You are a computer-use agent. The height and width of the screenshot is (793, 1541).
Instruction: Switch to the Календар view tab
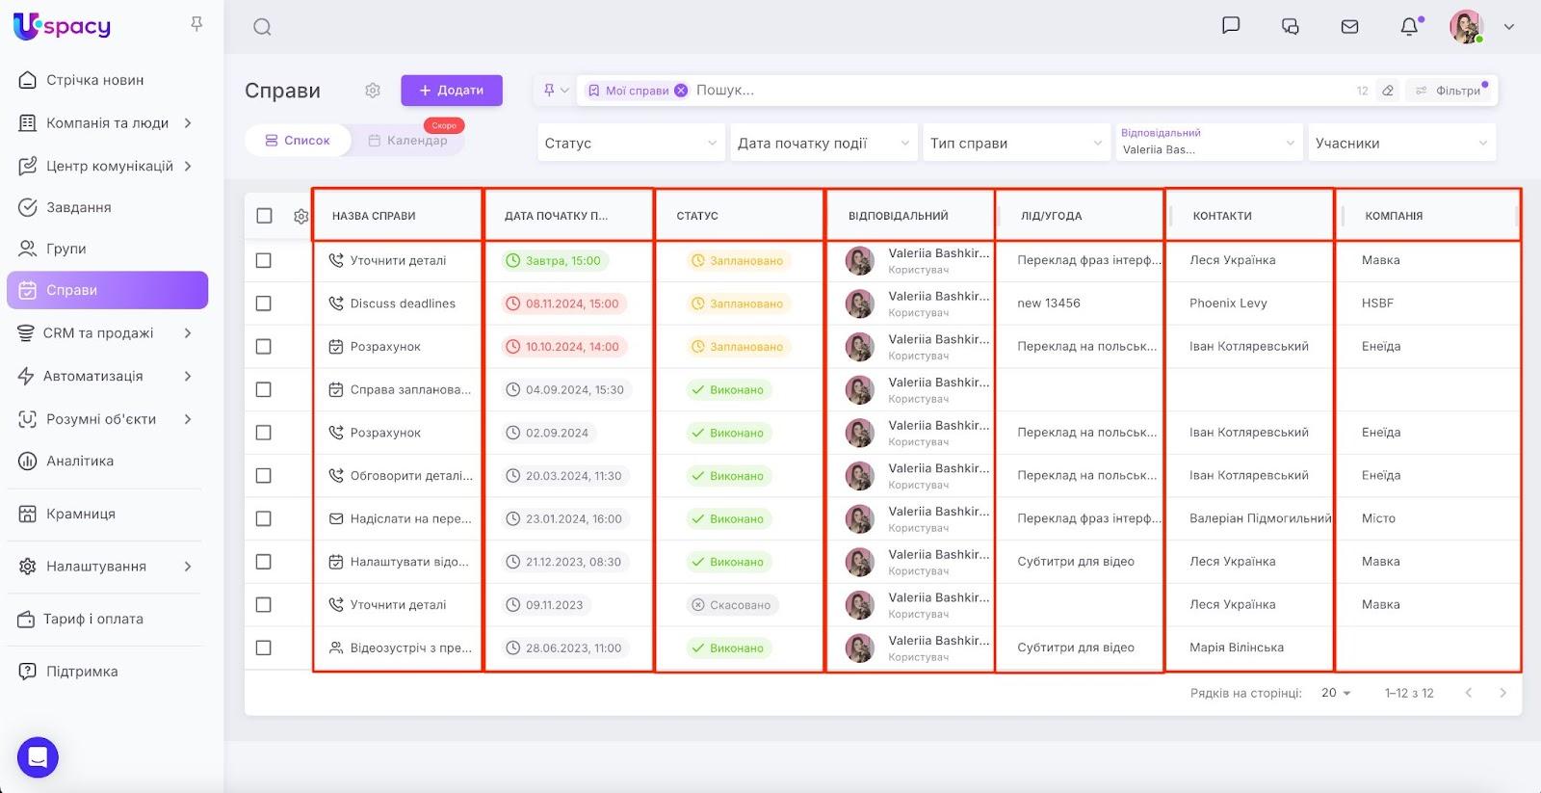point(407,141)
